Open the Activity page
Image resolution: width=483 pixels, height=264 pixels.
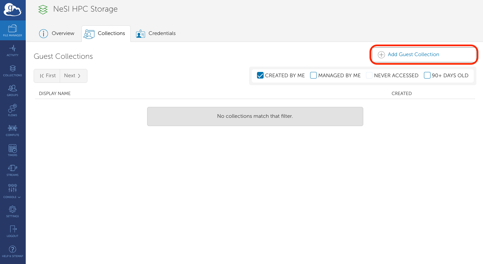tap(13, 50)
